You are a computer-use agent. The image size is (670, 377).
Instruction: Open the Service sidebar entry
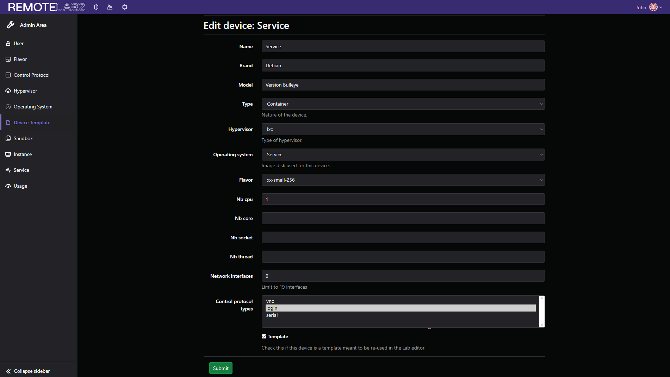pyautogui.click(x=21, y=170)
